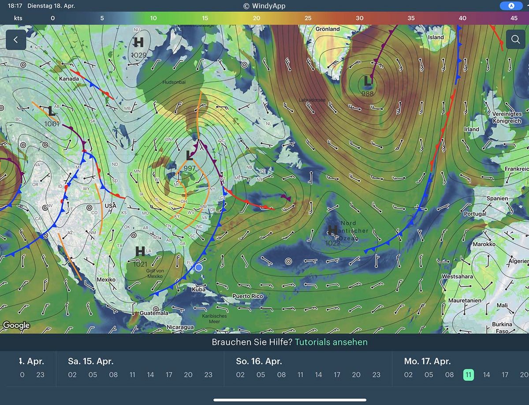This screenshot has width=529, height=405.
Task: Select hour 11 on Sa. 15. Apr.
Action: [x=132, y=375]
